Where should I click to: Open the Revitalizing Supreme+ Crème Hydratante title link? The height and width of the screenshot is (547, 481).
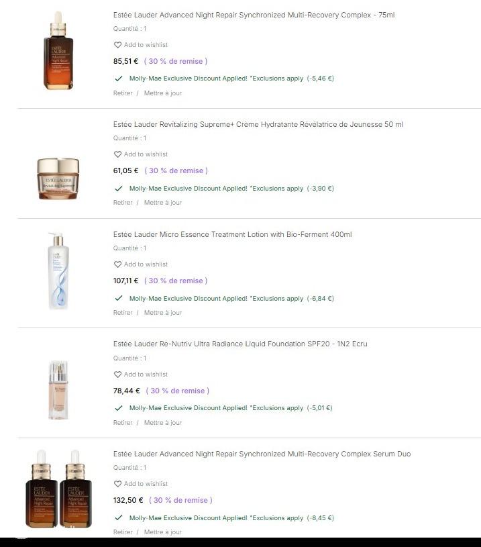click(x=258, y=124)
